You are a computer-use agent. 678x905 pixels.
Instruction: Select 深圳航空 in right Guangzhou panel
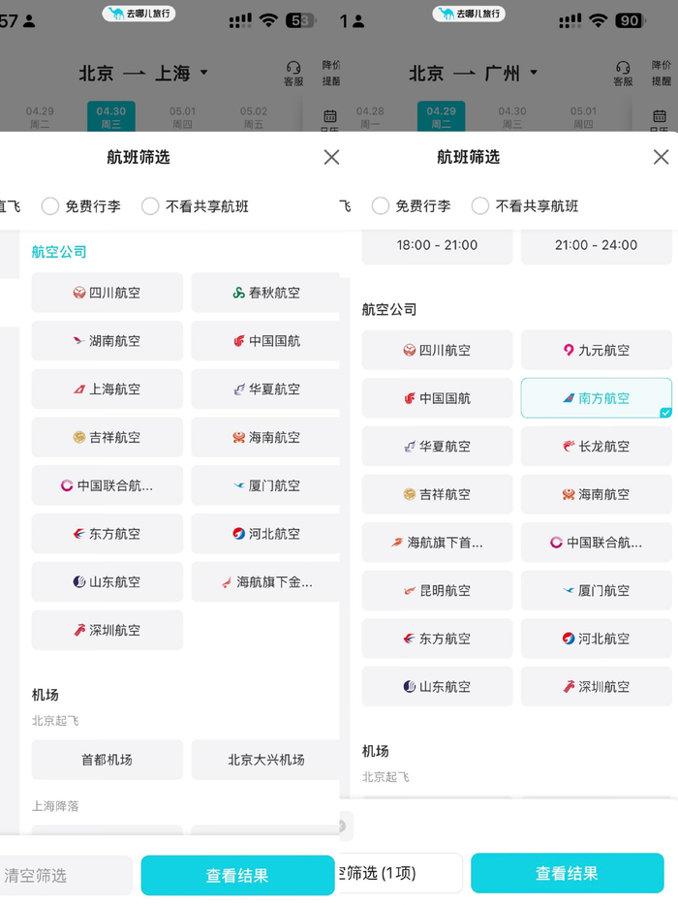point(596,687)
